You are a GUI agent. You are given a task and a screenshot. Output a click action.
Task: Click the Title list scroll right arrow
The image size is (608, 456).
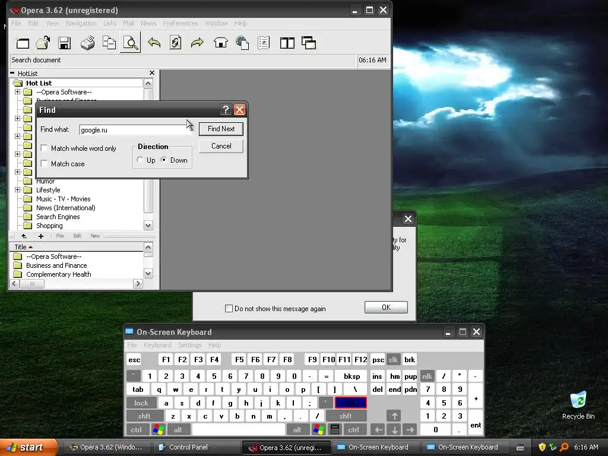click(138, 284)
